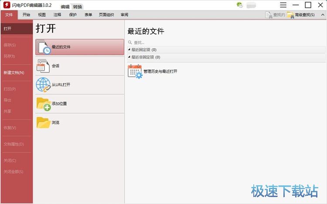Collapse the 最近非固定项 (0) group
The width and height of the screenshot is (327, 204).
click(x=129, y=57)
